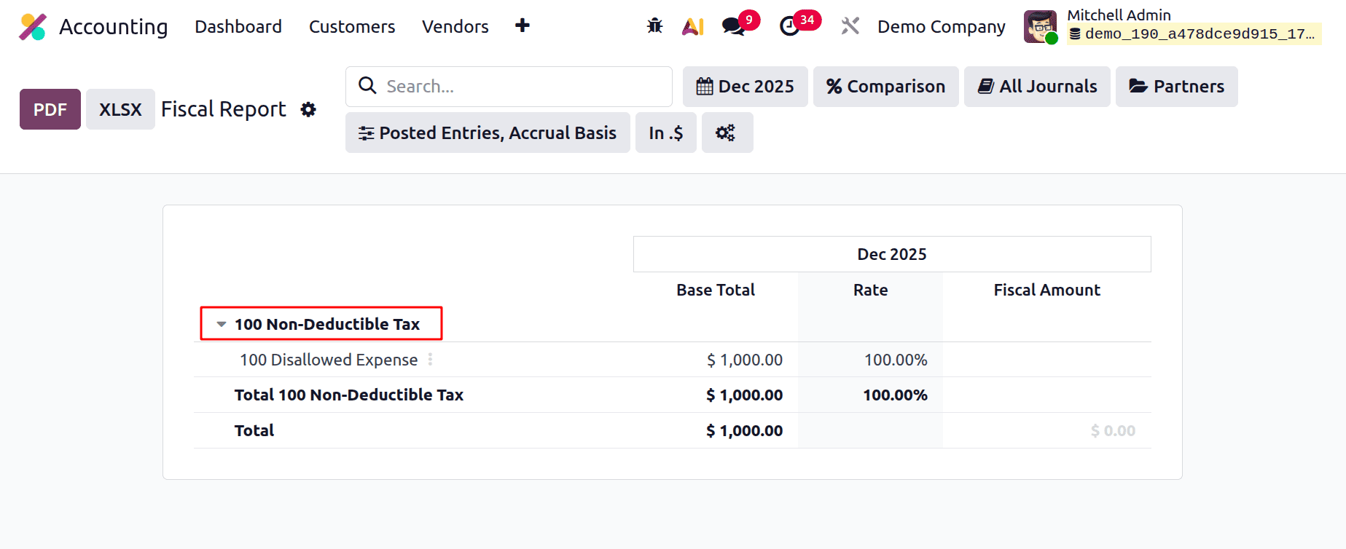The height and width of the screenshot is (549, 1346).
Task: Click the Fiscal Amount column header
Action: 1047,290
